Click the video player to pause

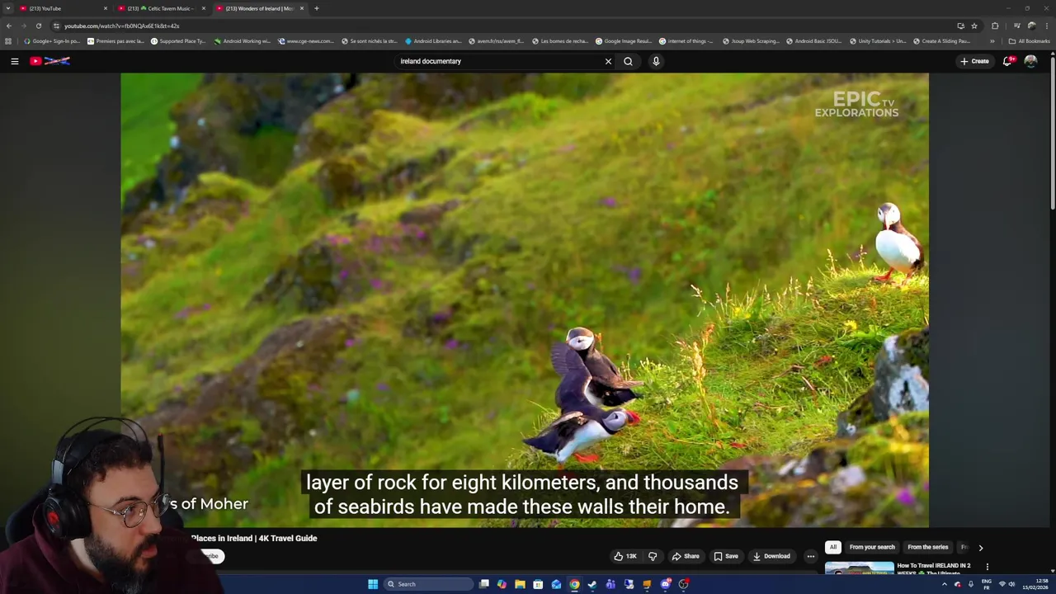(x=525, y=299)
